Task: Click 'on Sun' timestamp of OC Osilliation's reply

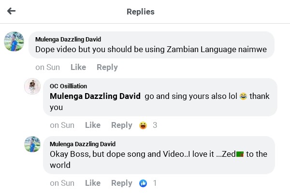Action: 62,125
